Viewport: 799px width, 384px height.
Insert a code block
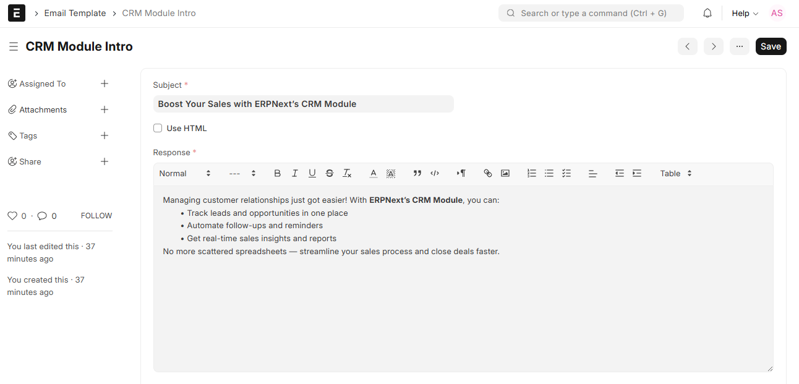click(x=435, y=174)
